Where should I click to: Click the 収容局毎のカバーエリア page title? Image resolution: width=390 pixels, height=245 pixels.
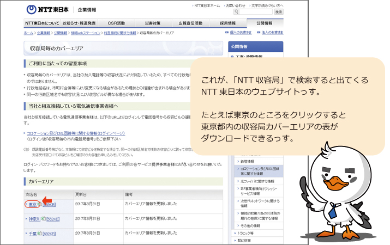click(57, 48)
